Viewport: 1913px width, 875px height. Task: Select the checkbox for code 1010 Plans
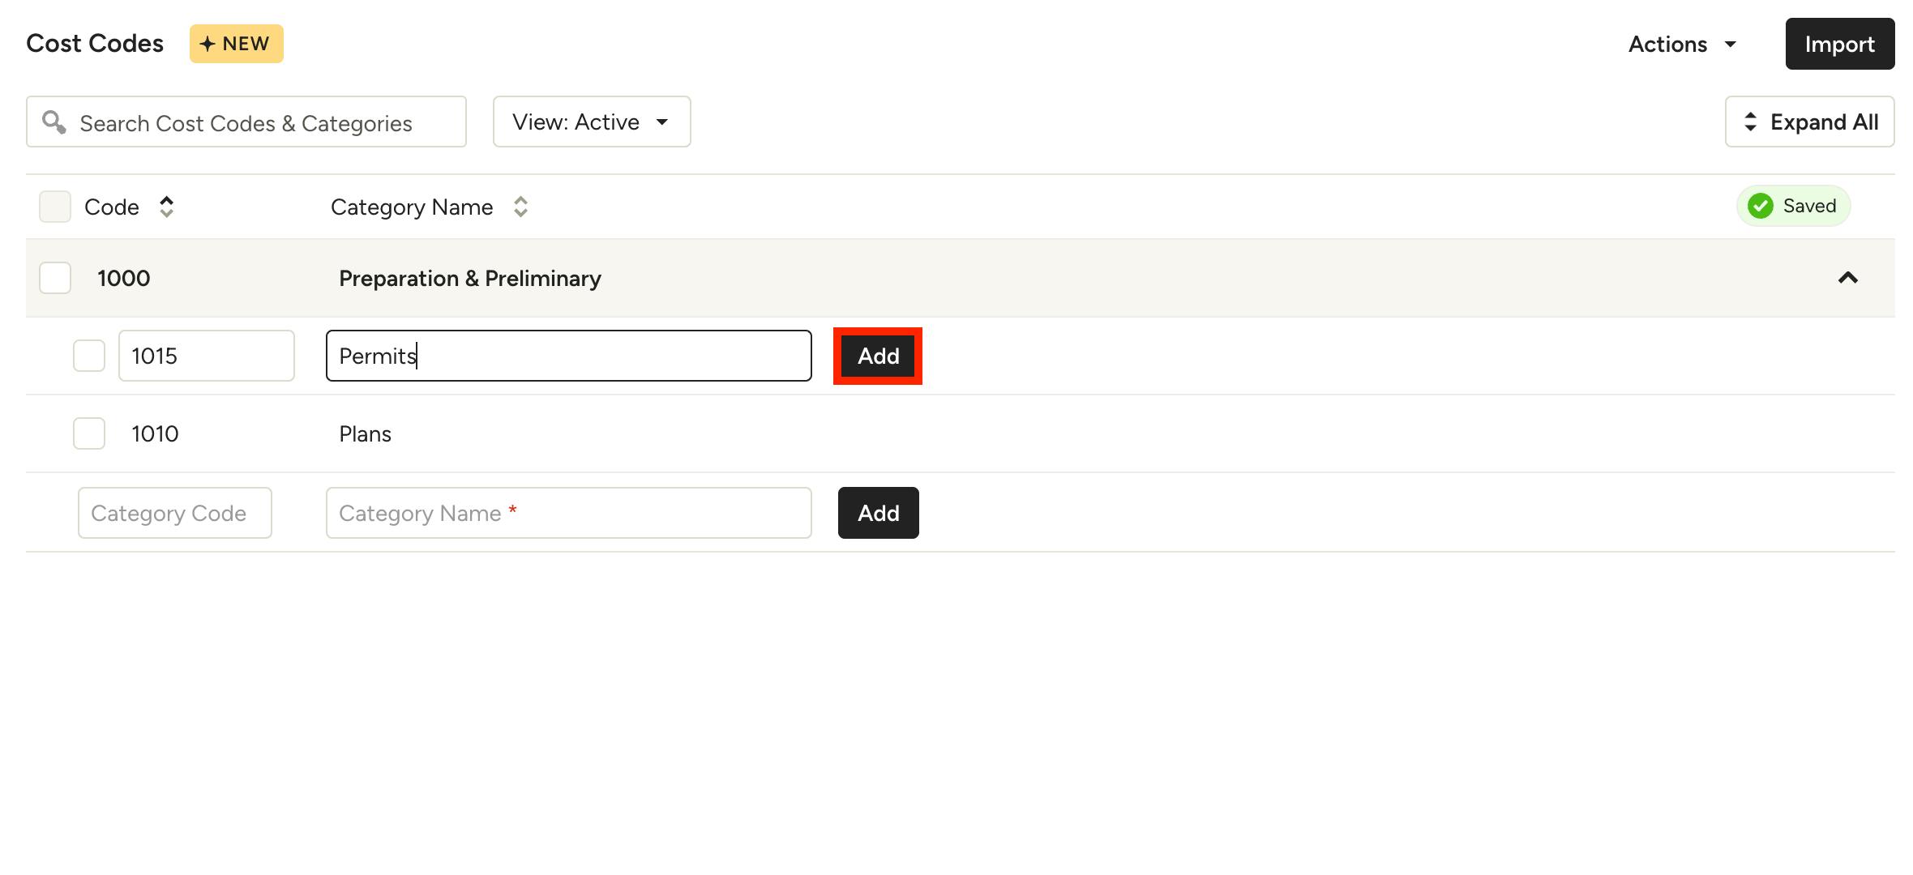(89, 433)
